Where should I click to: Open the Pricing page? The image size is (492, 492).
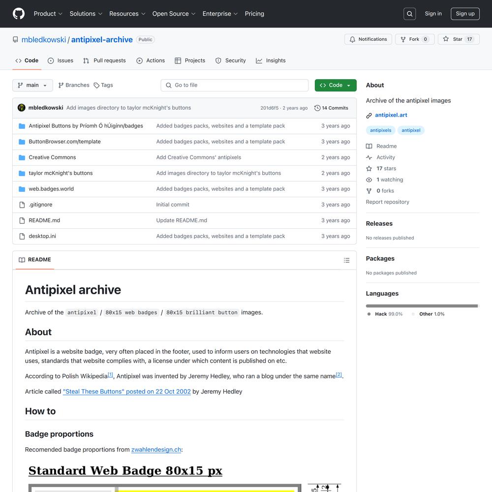(x=254, y=14)
